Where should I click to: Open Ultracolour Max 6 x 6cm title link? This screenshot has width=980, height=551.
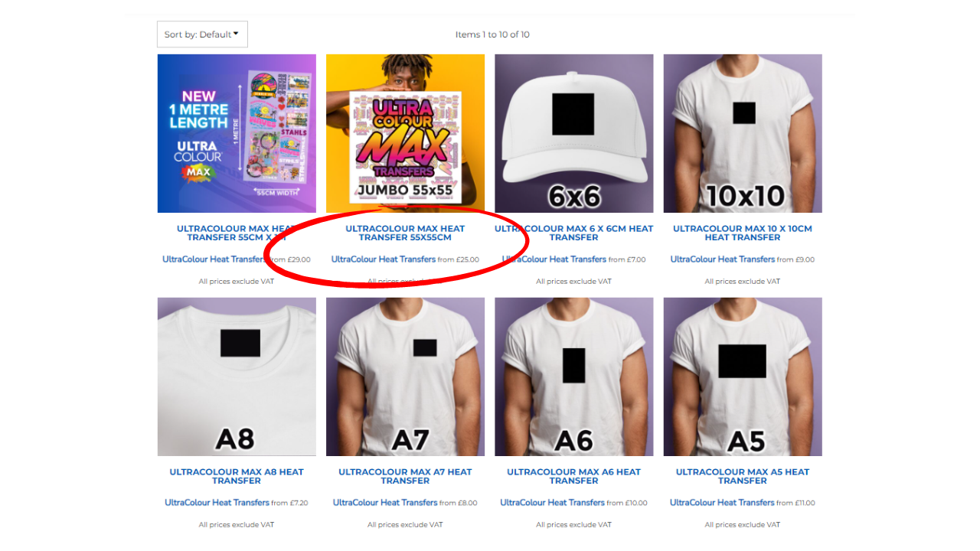pos(574,233)
